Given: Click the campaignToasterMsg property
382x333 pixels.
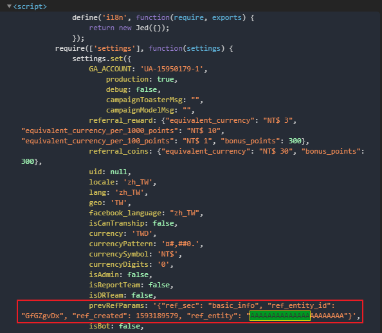Looking at the screenshot, I should coord(154,100).
